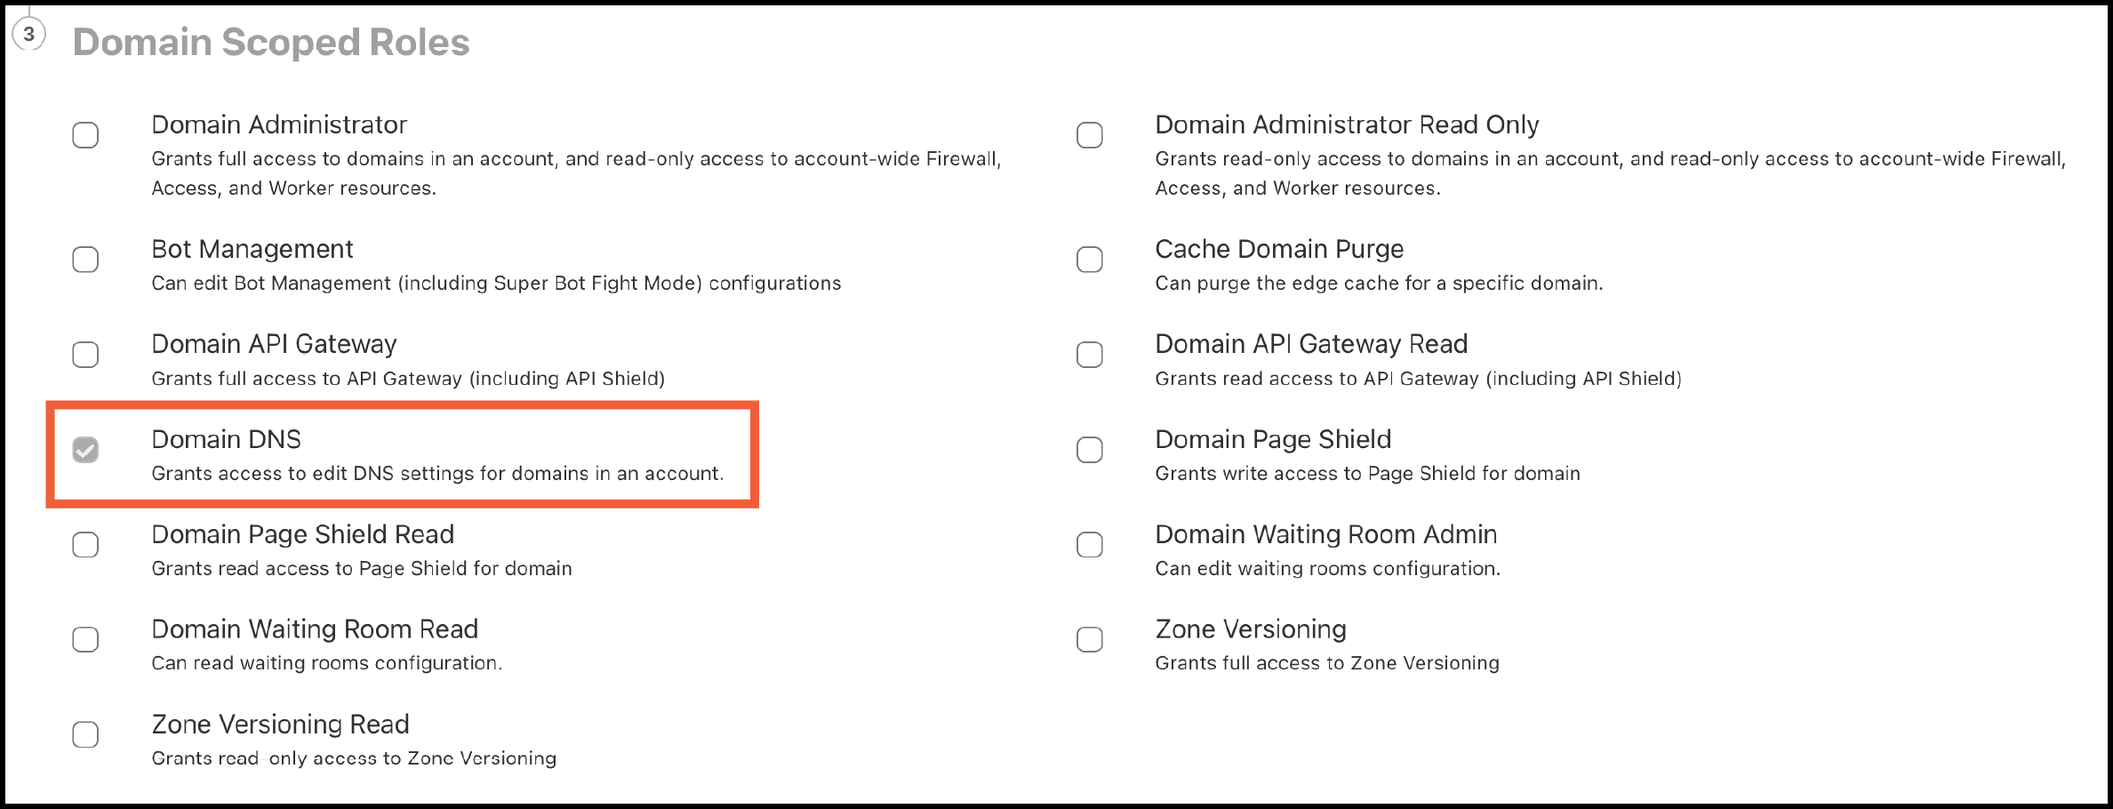Screen dimensions: 2113x809
Task: Select Domain Page Shield Read checkbox
Action: tap(85, 544)
